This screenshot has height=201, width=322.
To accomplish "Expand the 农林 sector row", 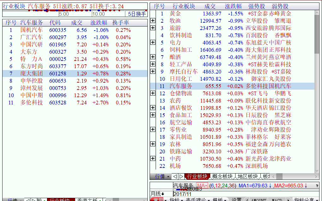I will tap(153, 144).
